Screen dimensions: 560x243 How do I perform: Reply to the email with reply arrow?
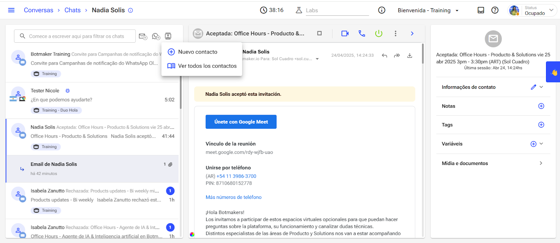[384, 56]
